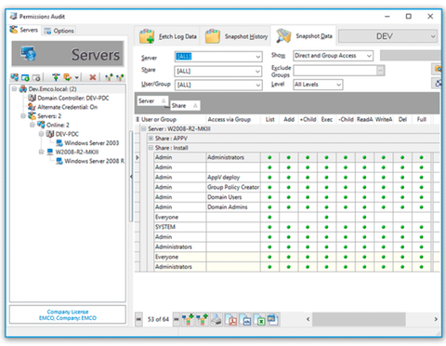
Task: Export the grid to Excel
Action: (x=259, y=319)
